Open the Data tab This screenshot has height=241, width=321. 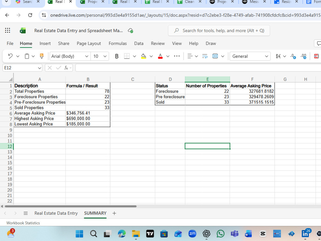139,43
